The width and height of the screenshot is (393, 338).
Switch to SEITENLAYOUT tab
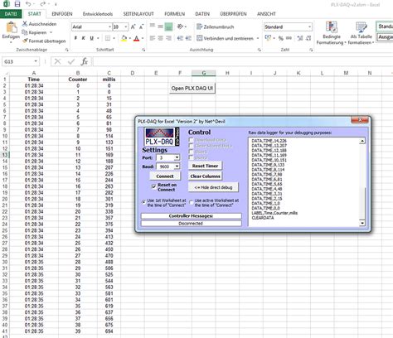click(x=138, y=14)
